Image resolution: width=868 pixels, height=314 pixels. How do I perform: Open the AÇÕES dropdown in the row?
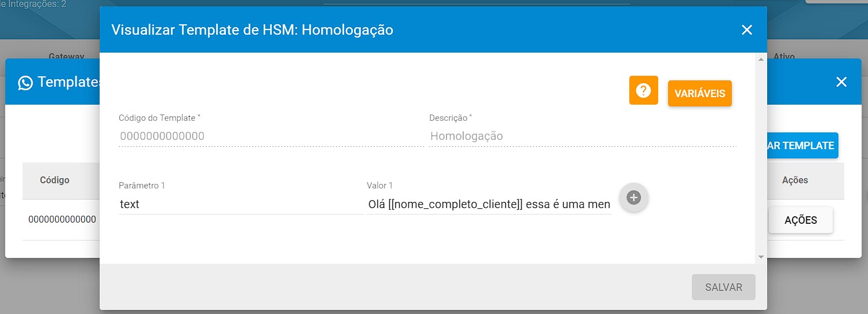click(801, 220)
